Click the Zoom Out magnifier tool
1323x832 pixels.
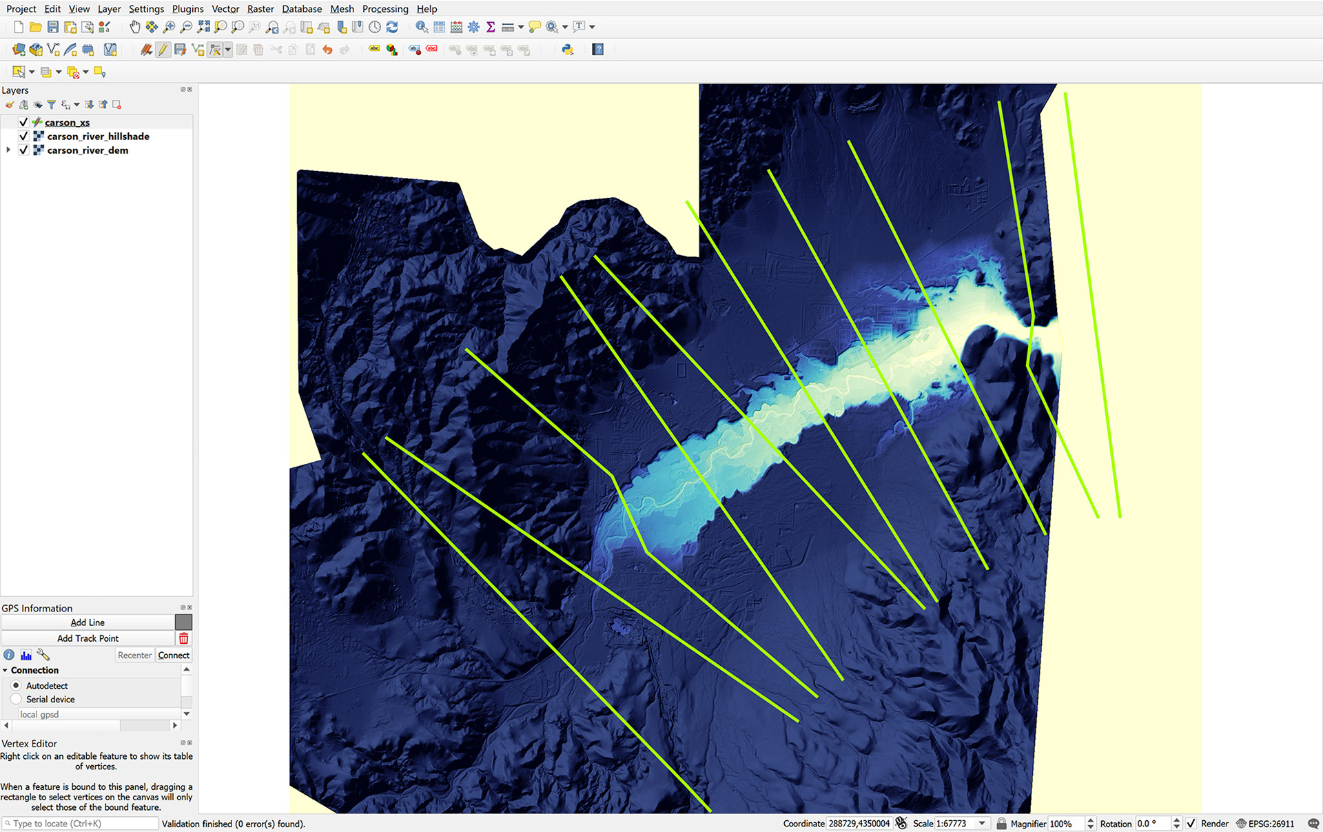click(x=186, y=27)
